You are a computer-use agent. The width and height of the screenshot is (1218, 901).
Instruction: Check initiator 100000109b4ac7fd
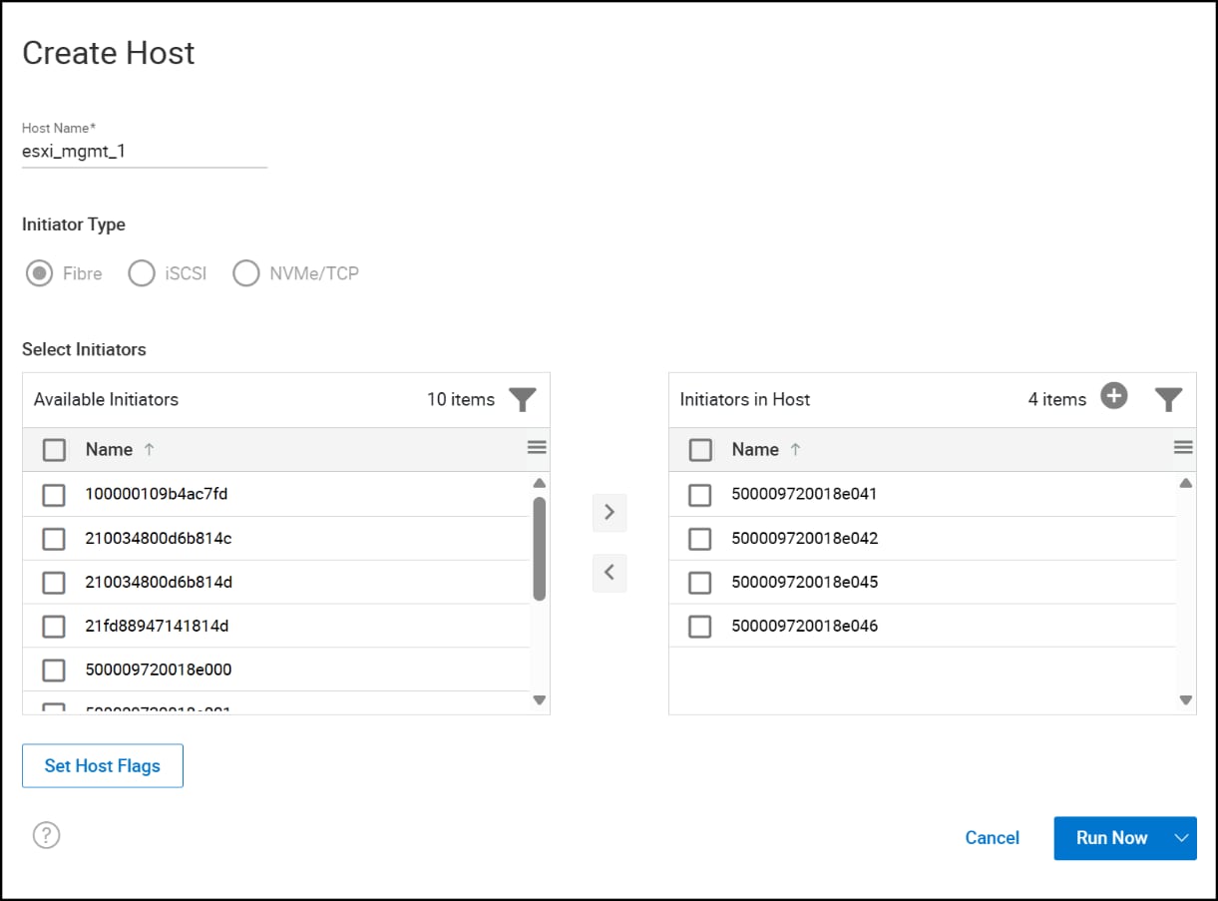(x=54, y=495)
